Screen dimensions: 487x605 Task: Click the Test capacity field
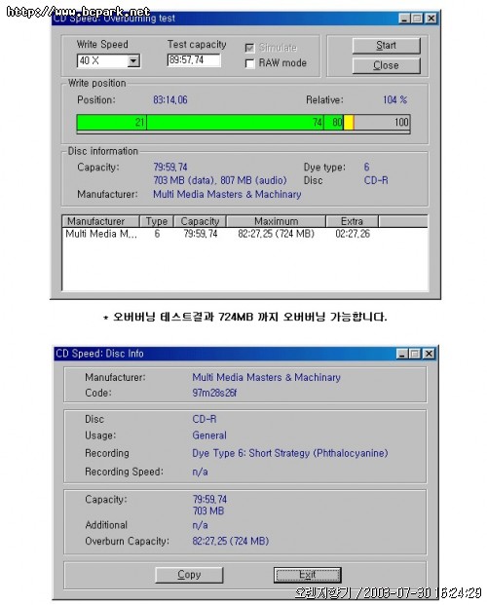[x=194, y=60]
